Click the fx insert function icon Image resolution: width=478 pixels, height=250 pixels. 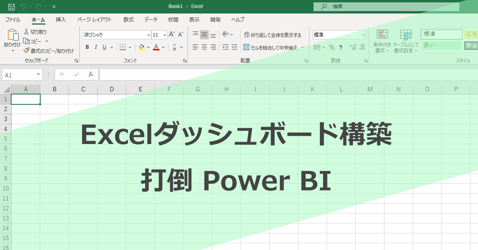91,74
